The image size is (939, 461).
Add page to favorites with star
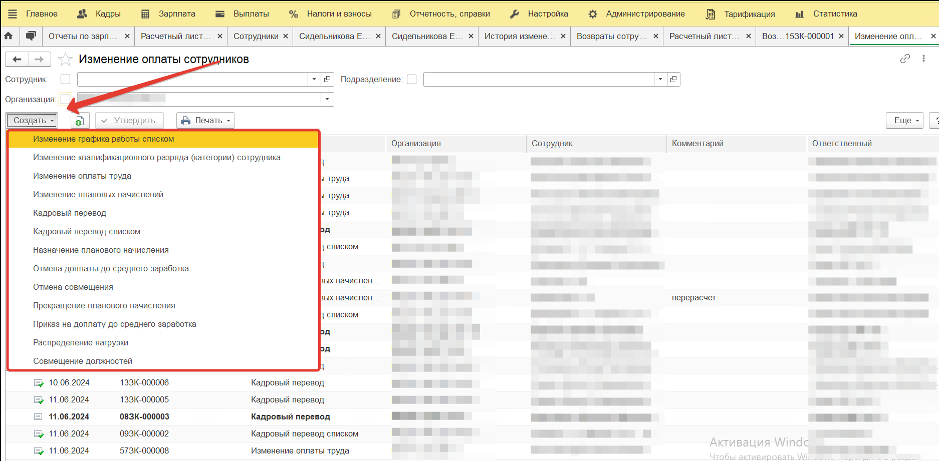[x=65, y=60]
